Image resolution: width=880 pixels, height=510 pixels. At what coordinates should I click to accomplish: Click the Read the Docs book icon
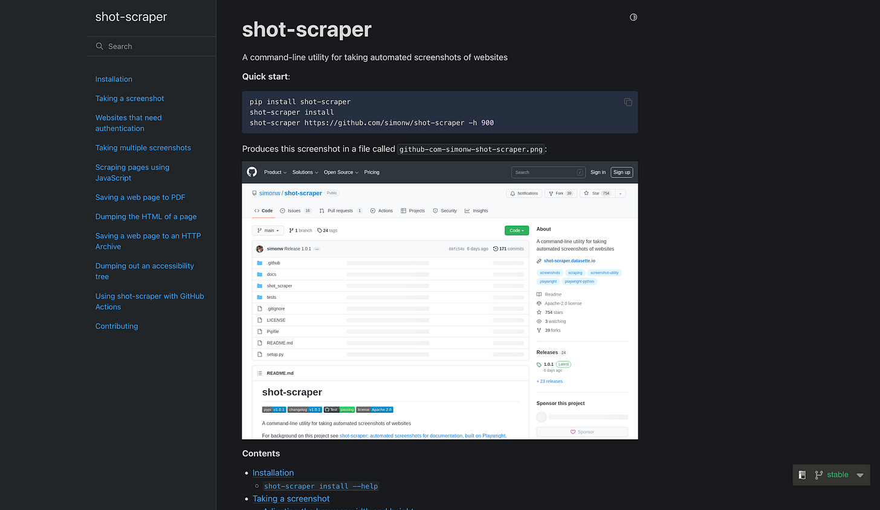pyautogui.click(x=802, y=475)
